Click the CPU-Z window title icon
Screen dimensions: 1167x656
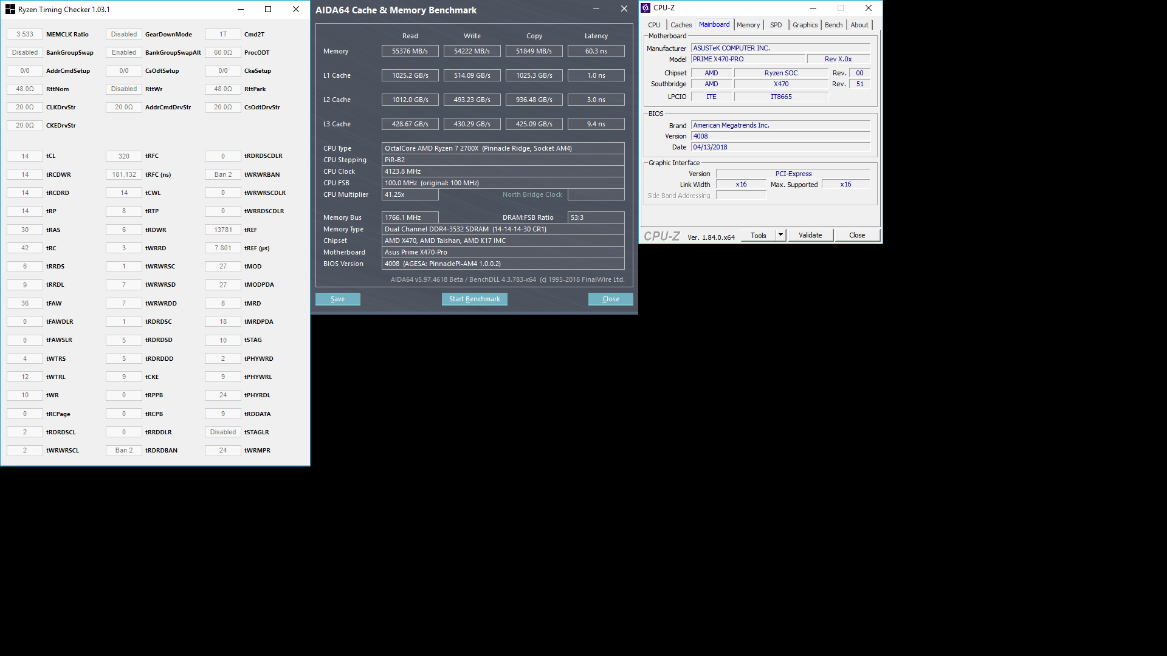coord(645,8)
